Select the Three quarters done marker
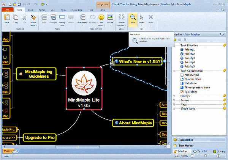Screen dimensions: 228x160 (182, 88)
